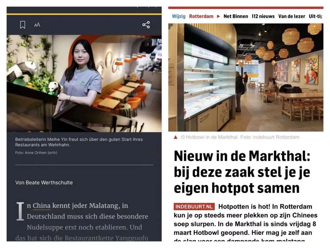Click the red triangle beside the Hotbowl caption

click(175, 137)
